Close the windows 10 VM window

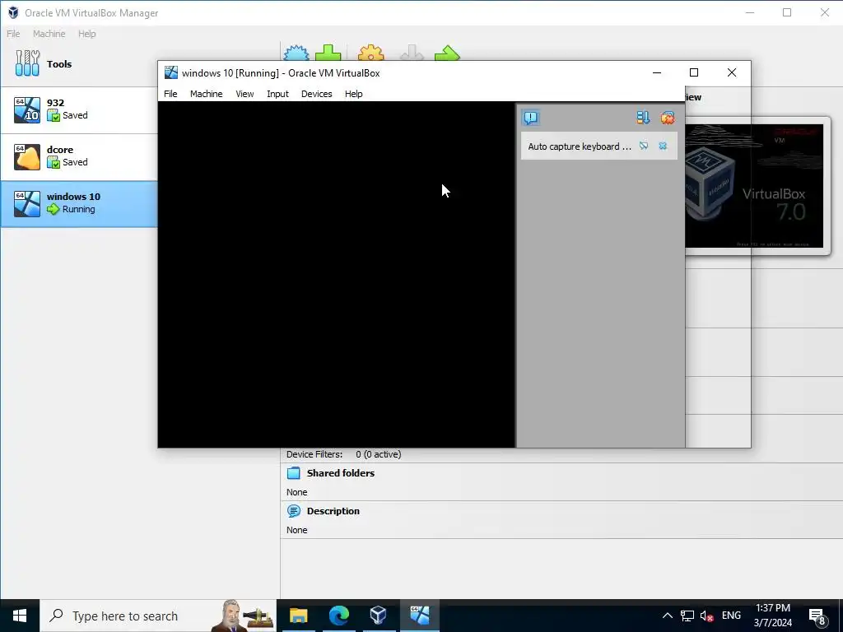coord(732,72)
